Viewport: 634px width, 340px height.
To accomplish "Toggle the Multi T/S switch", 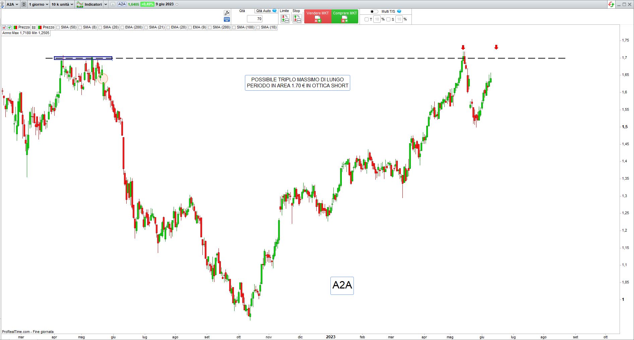I will tap(374, 11).
